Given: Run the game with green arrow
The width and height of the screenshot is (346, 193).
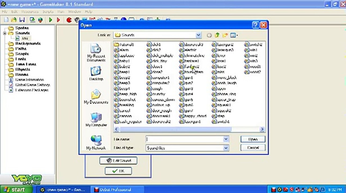Looking at the screenshot, I should pos(50,20).
